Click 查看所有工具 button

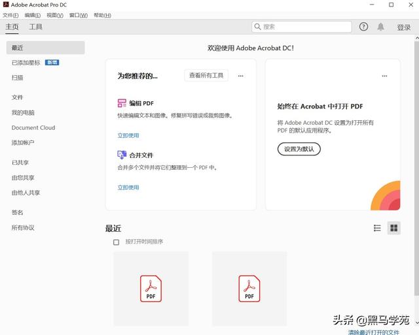click(206, 76)
